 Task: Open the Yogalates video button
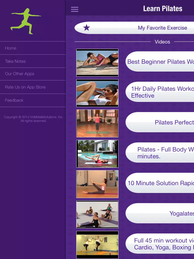pyautogui.click(x=160, y=213)
